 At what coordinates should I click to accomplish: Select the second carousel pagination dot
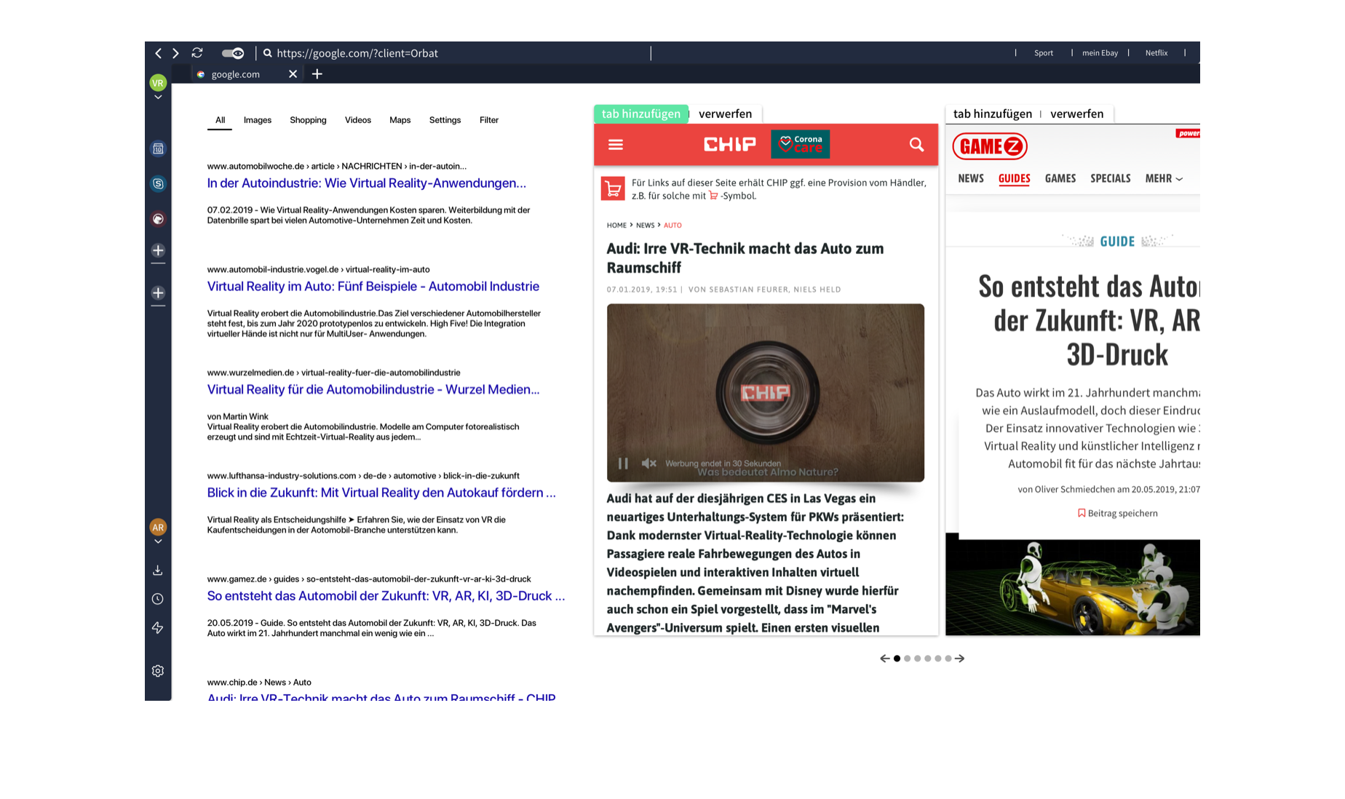point(907,659)
